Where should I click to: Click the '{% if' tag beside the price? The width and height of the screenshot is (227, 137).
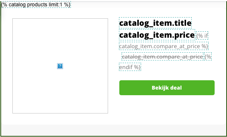pos(202,35)
